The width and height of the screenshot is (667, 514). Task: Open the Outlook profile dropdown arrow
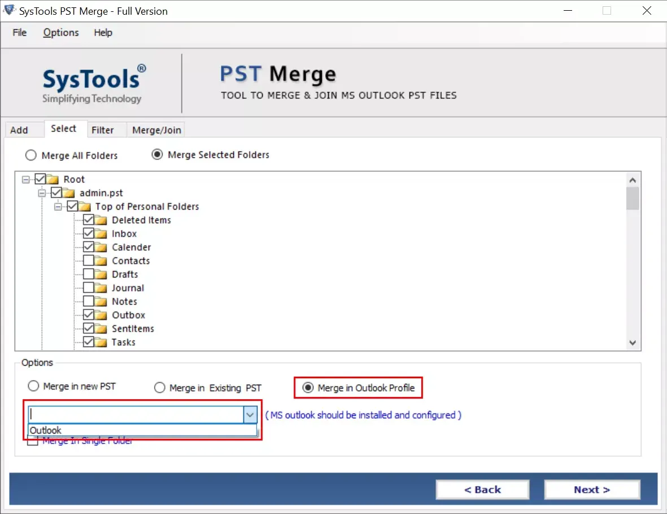[x=250, y=414]
